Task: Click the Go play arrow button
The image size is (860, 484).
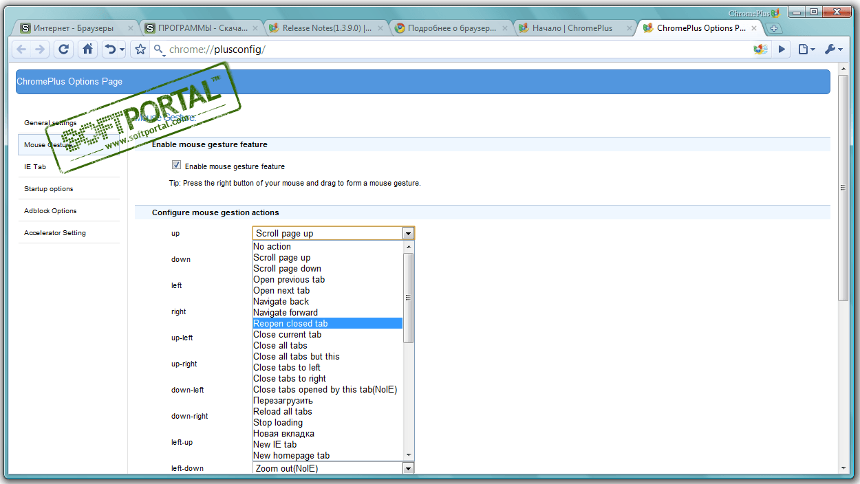Action: (782, 49)
